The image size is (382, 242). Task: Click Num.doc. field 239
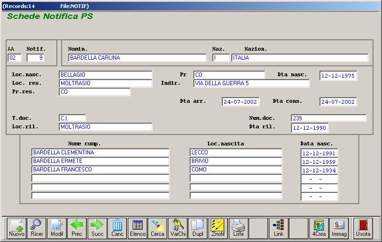pos(328,118)
